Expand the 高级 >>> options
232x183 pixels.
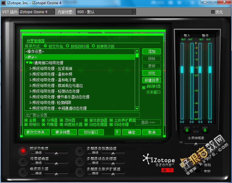[148, 122]
